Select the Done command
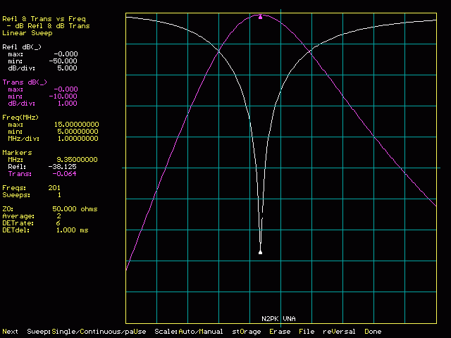Screen dimensions: 451x338 pyautogui.click(x=373, y=332)
